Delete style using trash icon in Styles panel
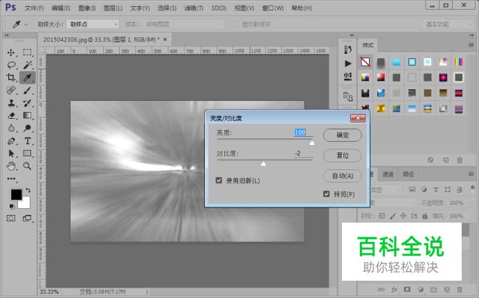 (460, 160)
